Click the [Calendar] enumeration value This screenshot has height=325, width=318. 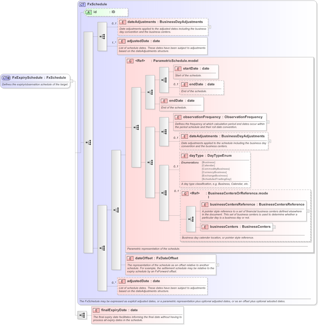[208, 165]
